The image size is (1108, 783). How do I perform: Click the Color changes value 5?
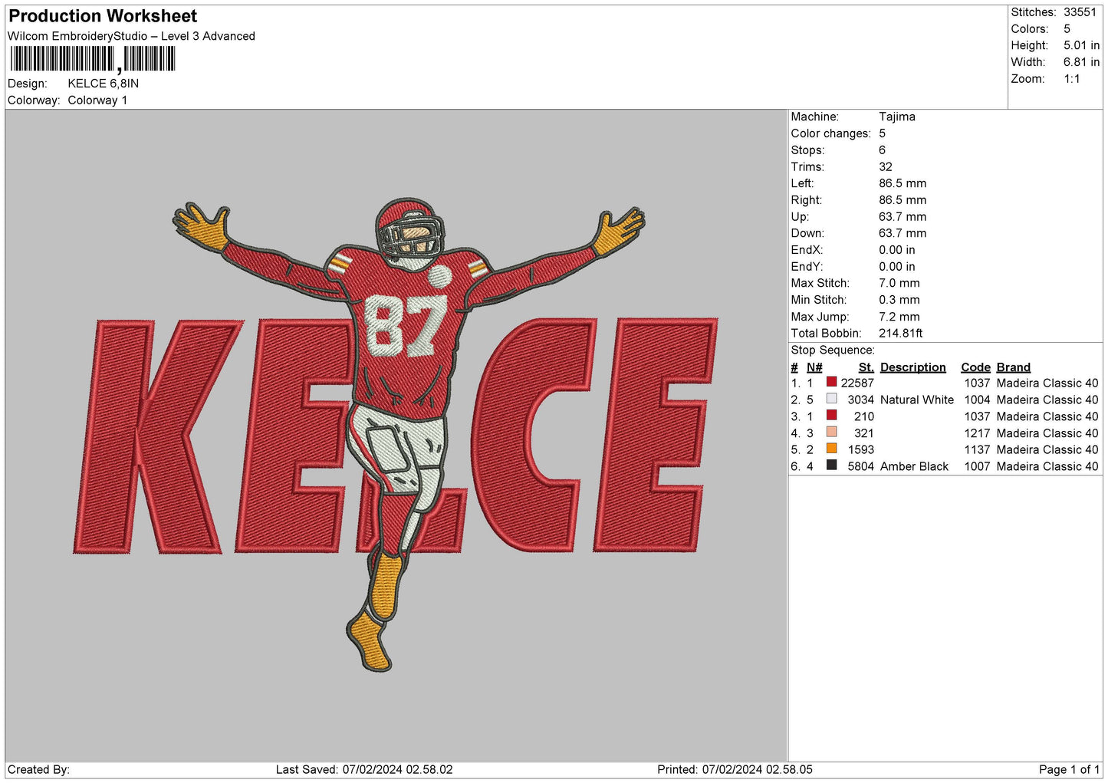coord(883,133)
